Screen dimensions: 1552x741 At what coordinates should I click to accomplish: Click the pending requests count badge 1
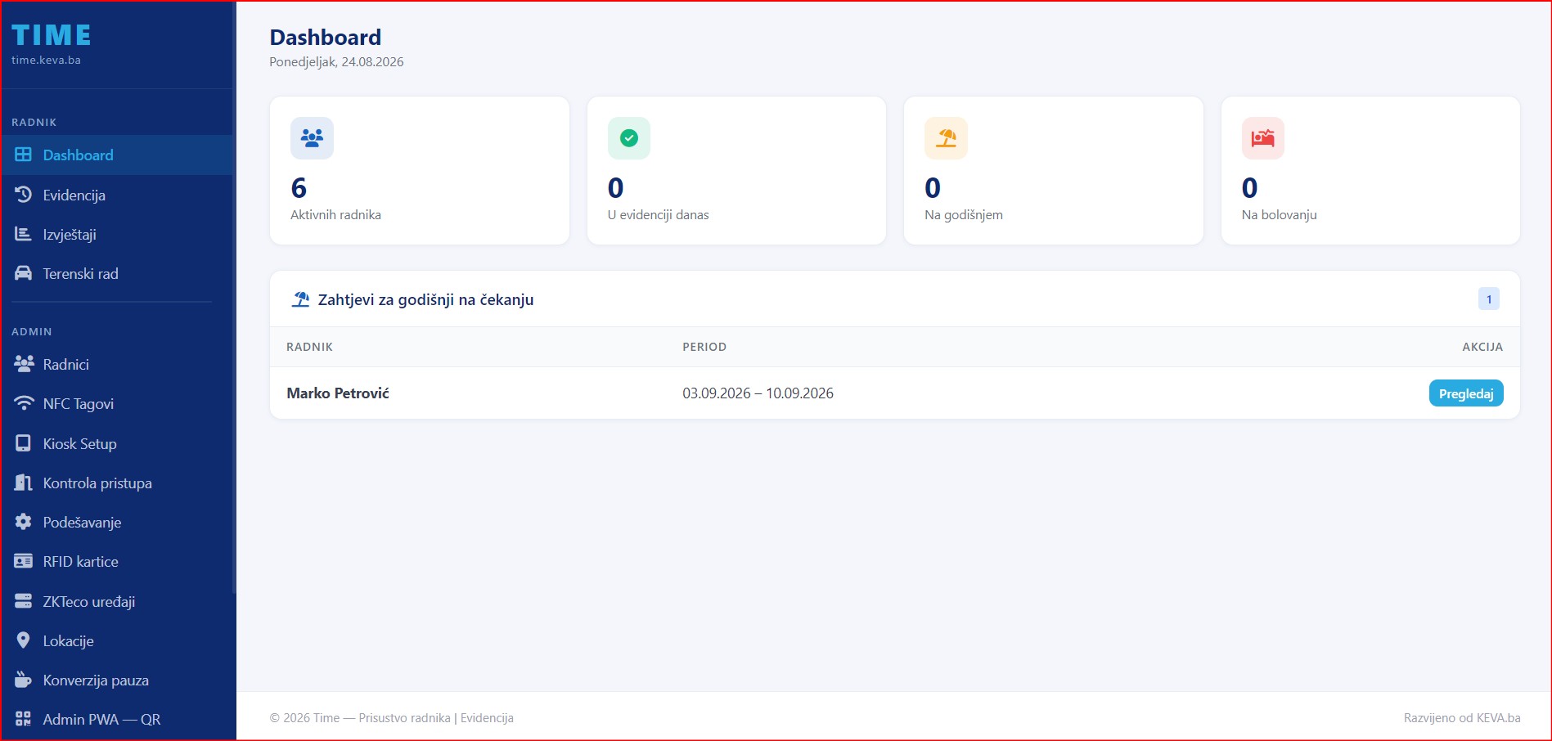[1489, 299]
